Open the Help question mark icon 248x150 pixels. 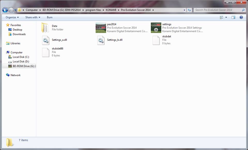coord(241,17)
